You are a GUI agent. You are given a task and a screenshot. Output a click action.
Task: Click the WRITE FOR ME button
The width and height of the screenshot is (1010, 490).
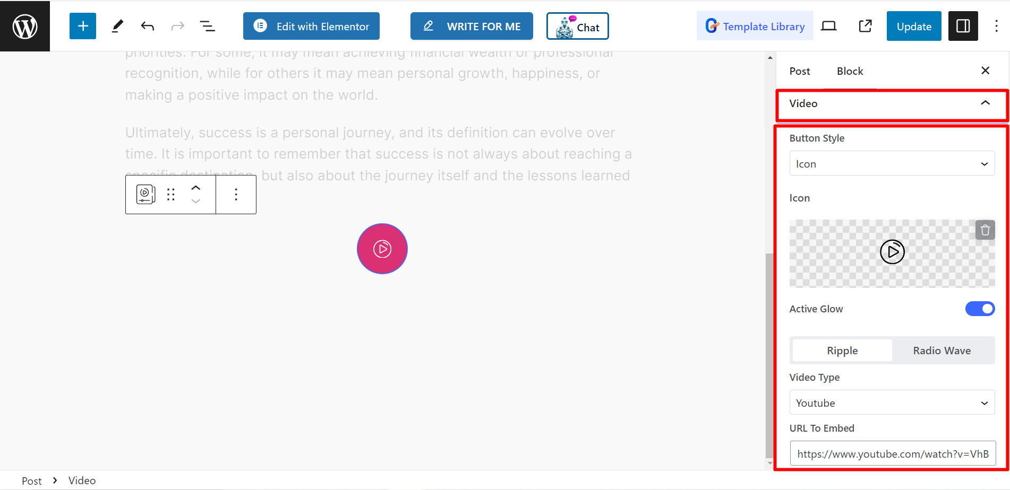(x=472, y=26)
